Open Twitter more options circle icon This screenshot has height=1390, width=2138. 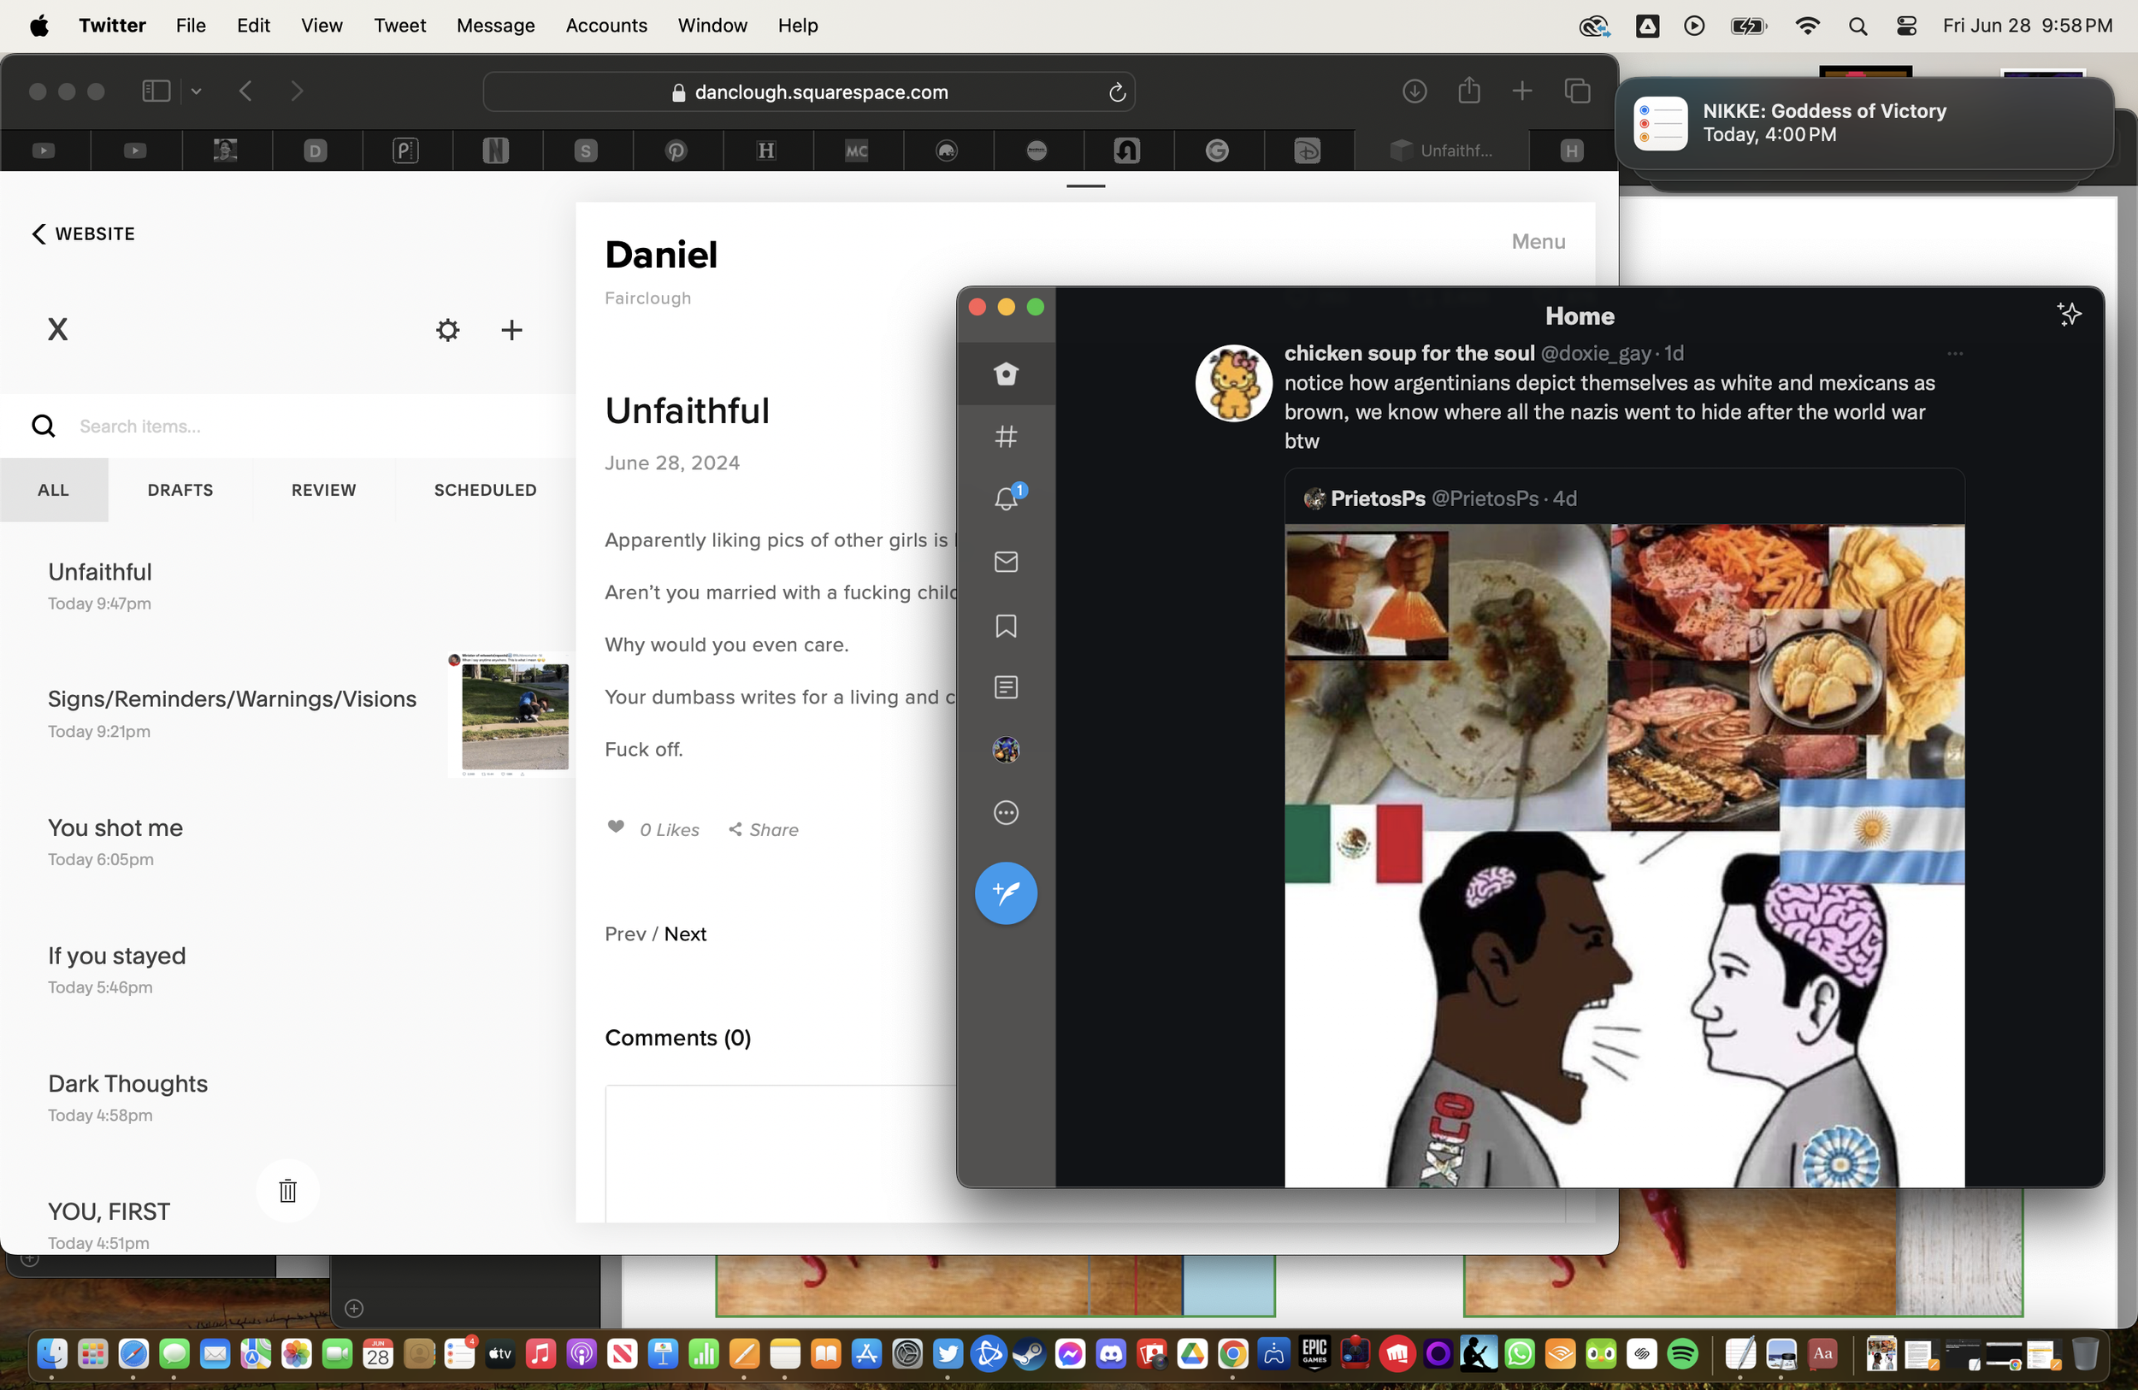point(1005,812)
